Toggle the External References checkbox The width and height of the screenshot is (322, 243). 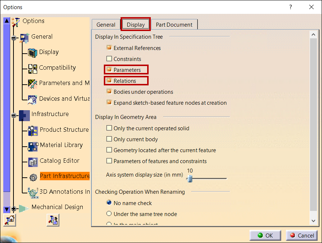pyautogui.click(x=109, y=48)
